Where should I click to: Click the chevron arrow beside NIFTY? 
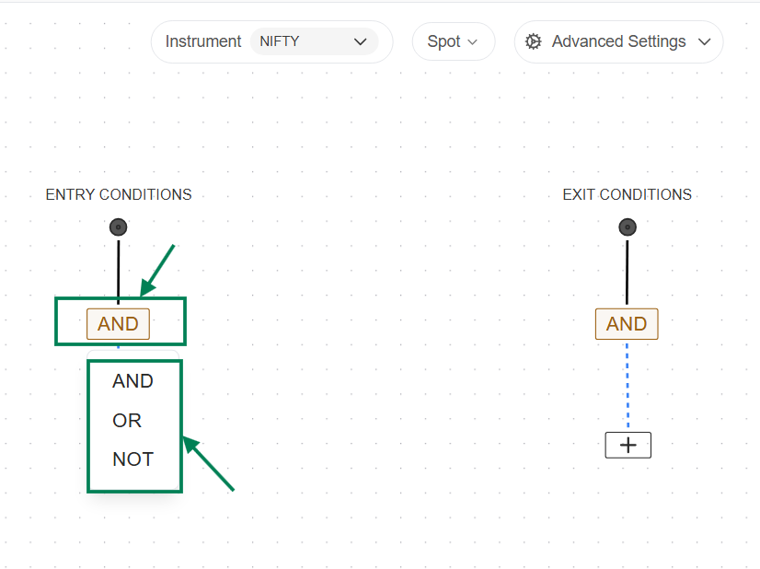coord(360,41)
